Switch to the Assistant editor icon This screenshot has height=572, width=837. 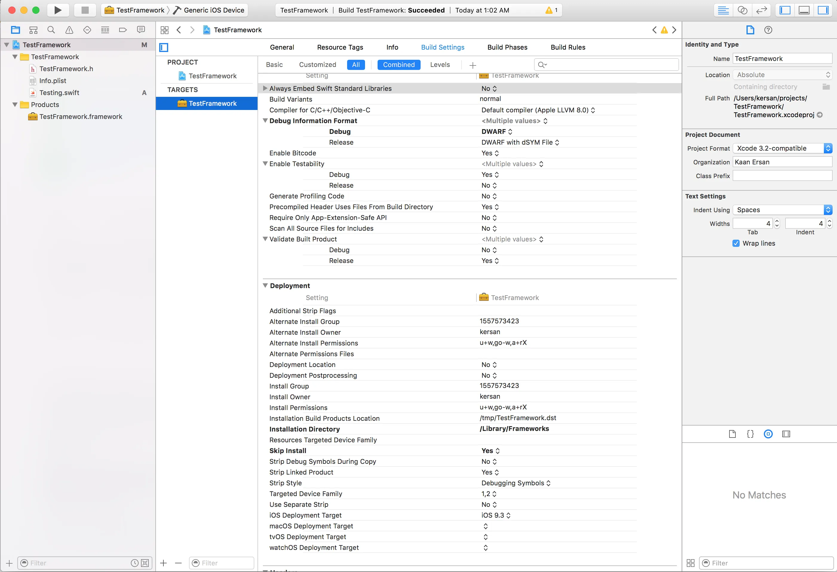pos(742,10)
